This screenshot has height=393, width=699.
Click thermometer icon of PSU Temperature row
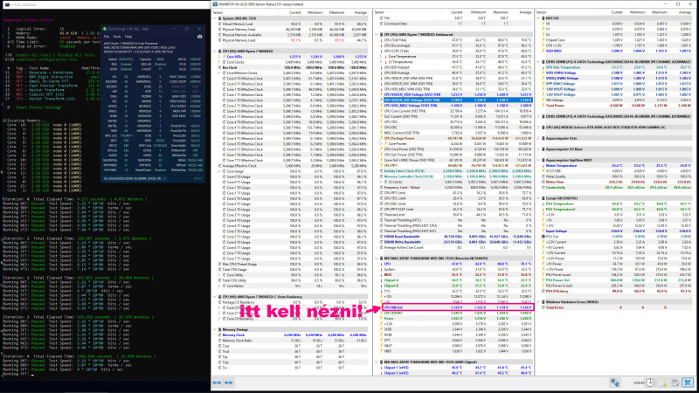click(x=543, y=203)
